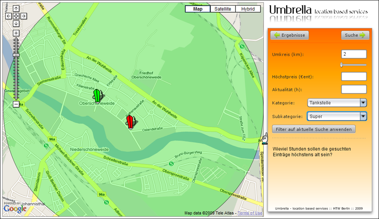
Task: Click the S-Bahn icon near Köpenicker Allee
Action: click(242, 46)
